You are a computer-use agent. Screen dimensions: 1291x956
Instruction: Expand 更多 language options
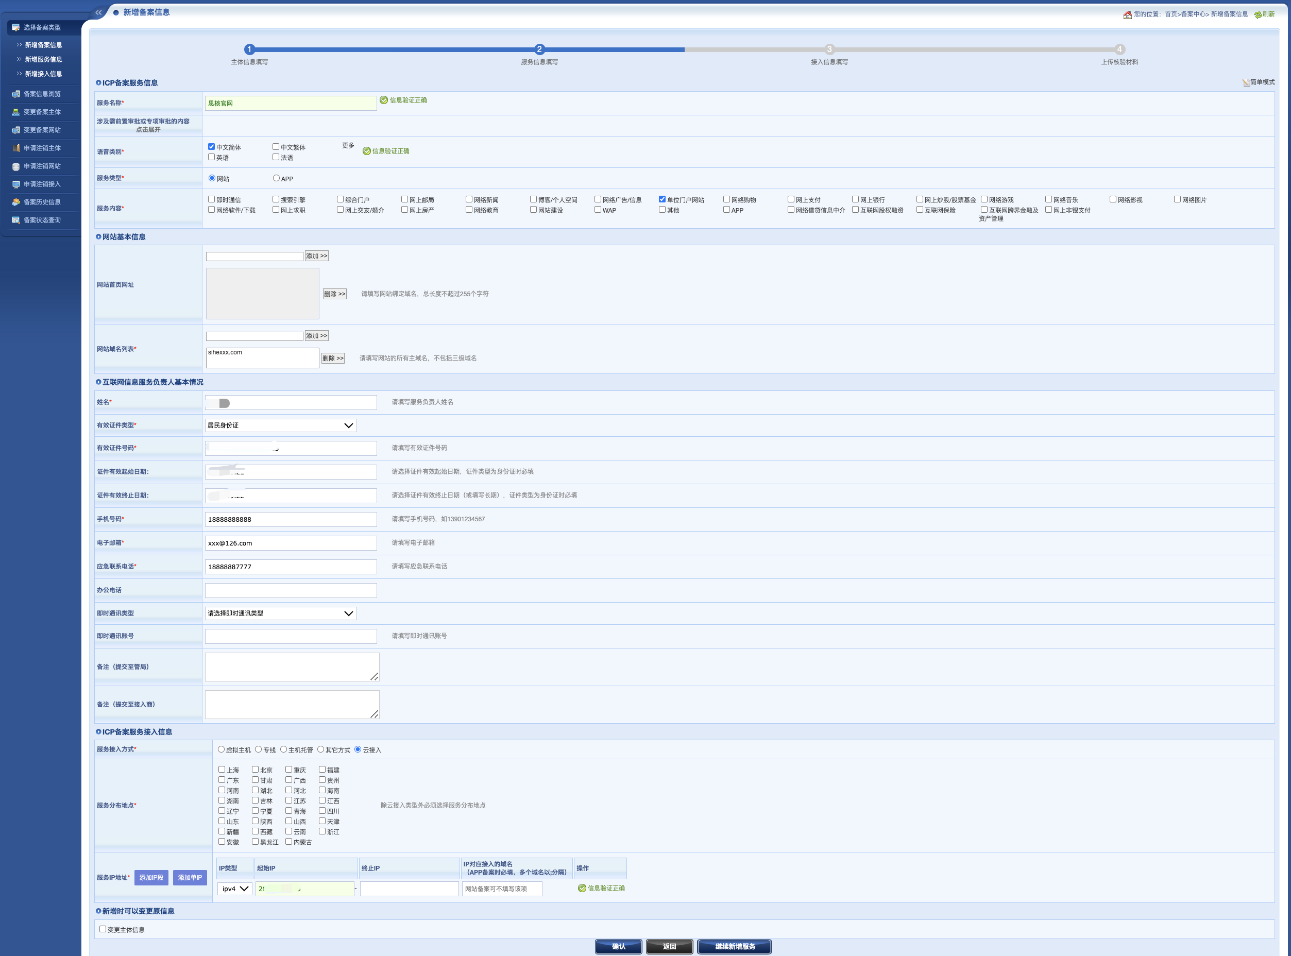coord(348,146)
